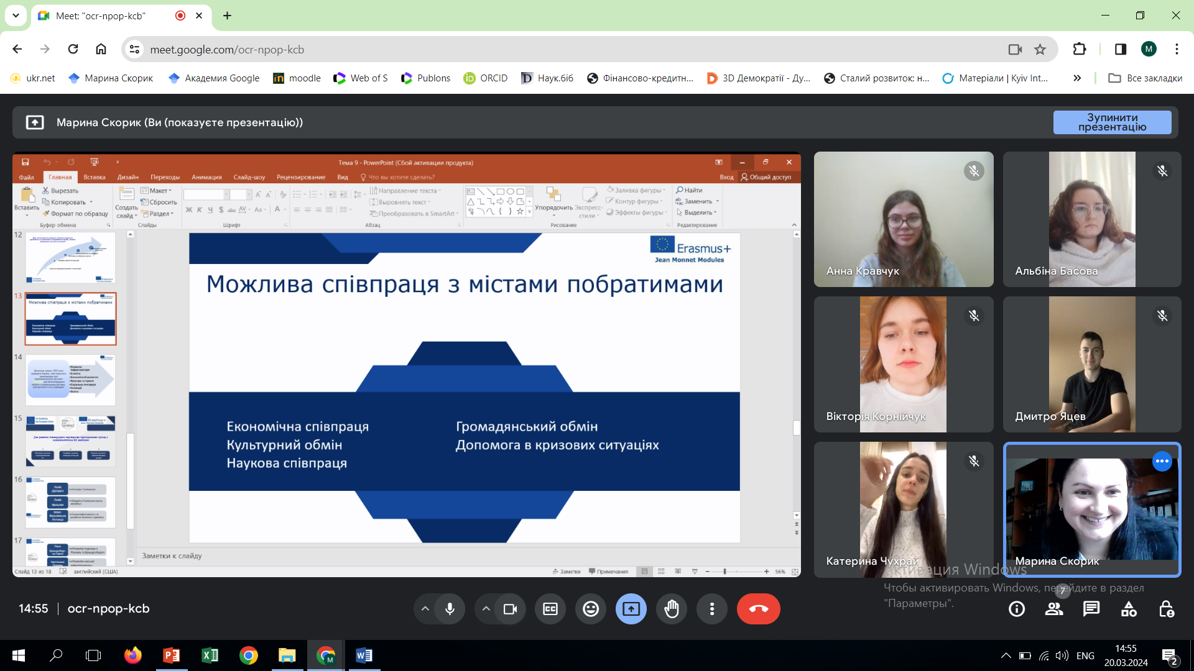Image resolution: width=1194 pixels, height=671 pixels.
Task: Toggle closed captions in Meet
Action: 550,609
